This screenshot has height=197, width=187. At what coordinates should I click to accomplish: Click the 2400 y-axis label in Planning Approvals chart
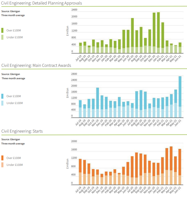pos(74,10)
